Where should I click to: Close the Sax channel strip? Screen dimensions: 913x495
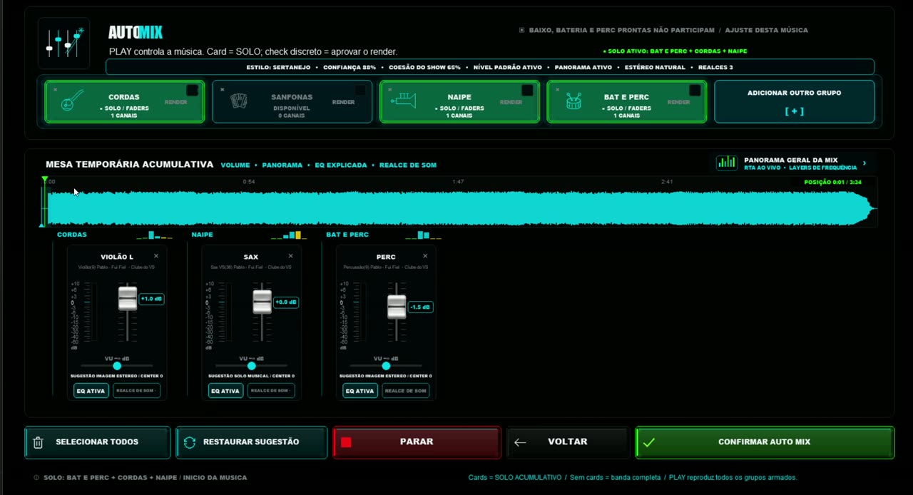pos(290,256)
